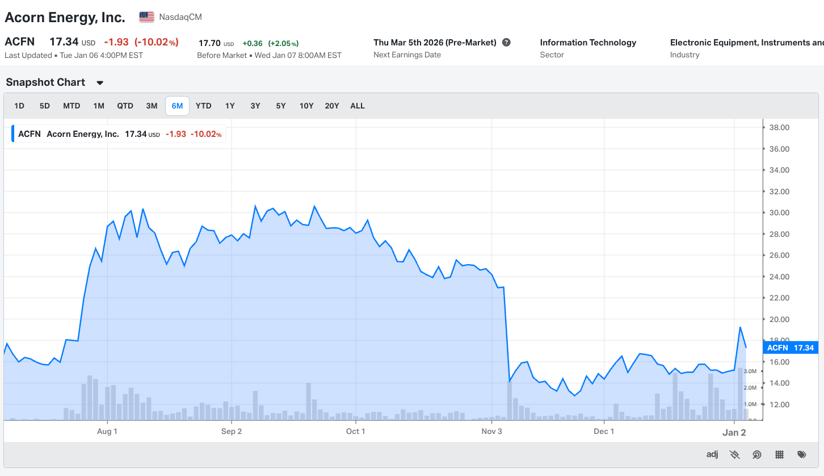This screenshot has width=824, height=476.
Task: Select the 5D time range
Action: click(45, 106)
